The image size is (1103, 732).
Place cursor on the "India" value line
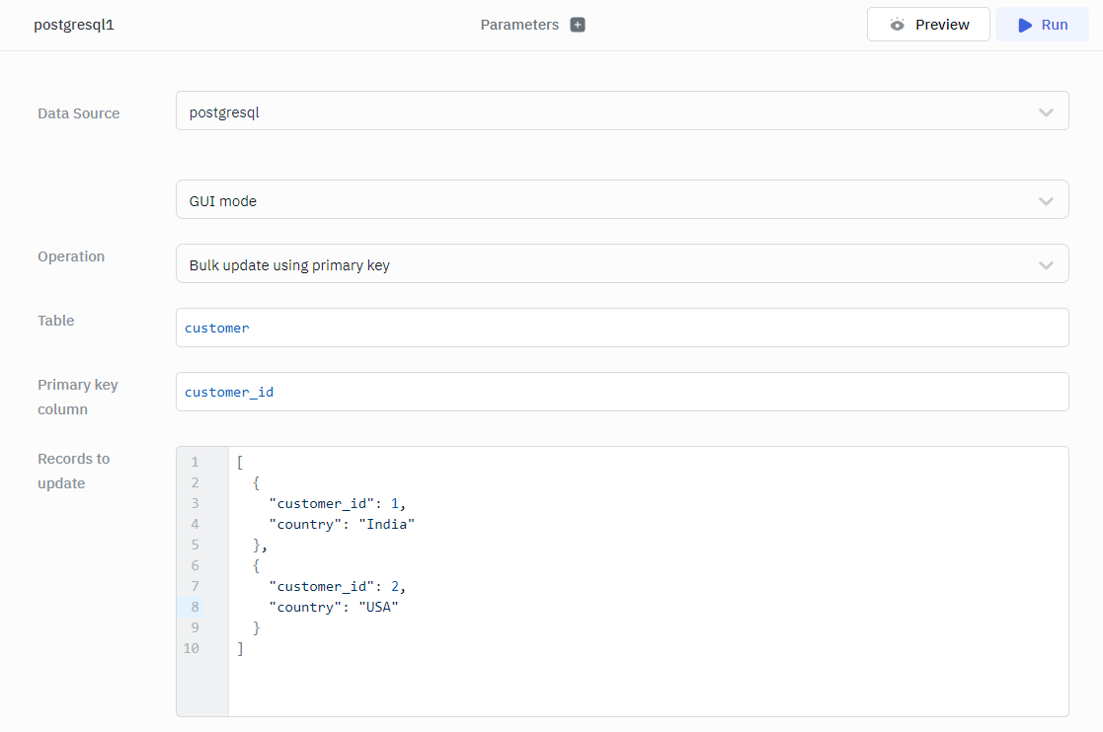(x=390, y=524)
